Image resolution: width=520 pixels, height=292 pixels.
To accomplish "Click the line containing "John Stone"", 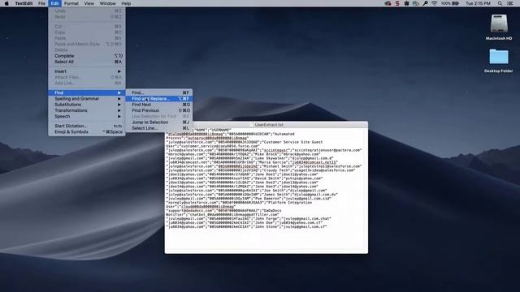I will [x=247, y=227].
